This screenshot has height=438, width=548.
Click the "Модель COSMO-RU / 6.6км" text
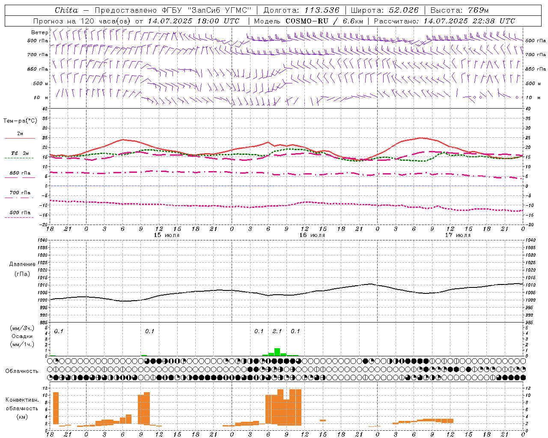[x=309, y=21]
